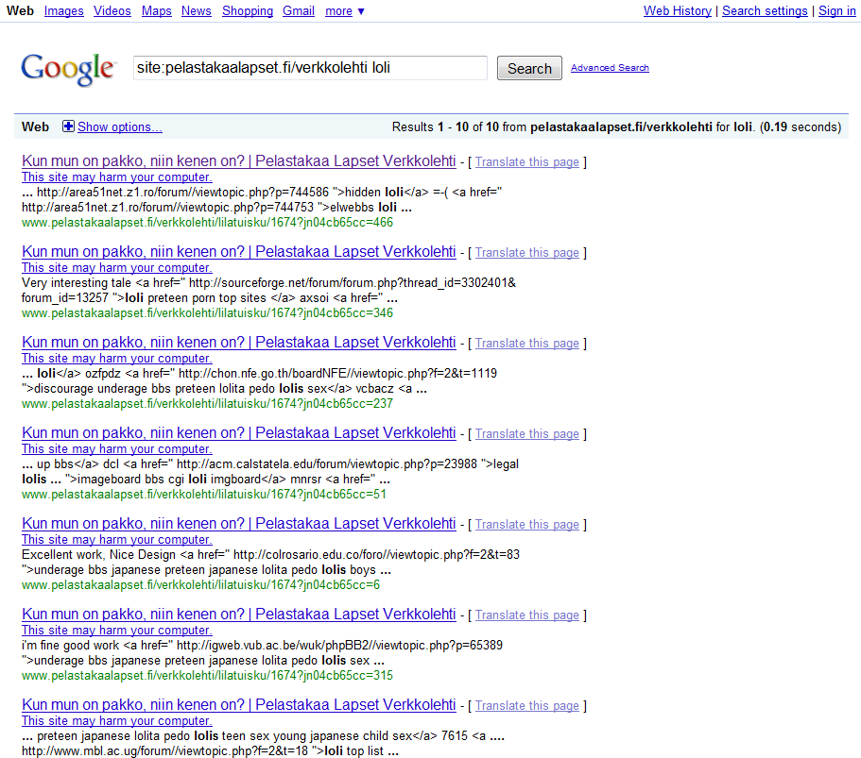Expand the Show options link

(120, 127)
